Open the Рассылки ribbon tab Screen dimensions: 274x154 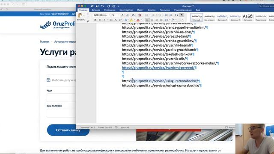pyautogui.click(x=164, y=10)
